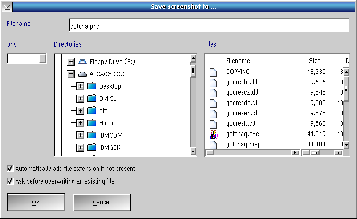Image resolution: width=357 pixels, height=219 pixels.
Task: Expand the DMISL folder node
Action: pos(80,98)
